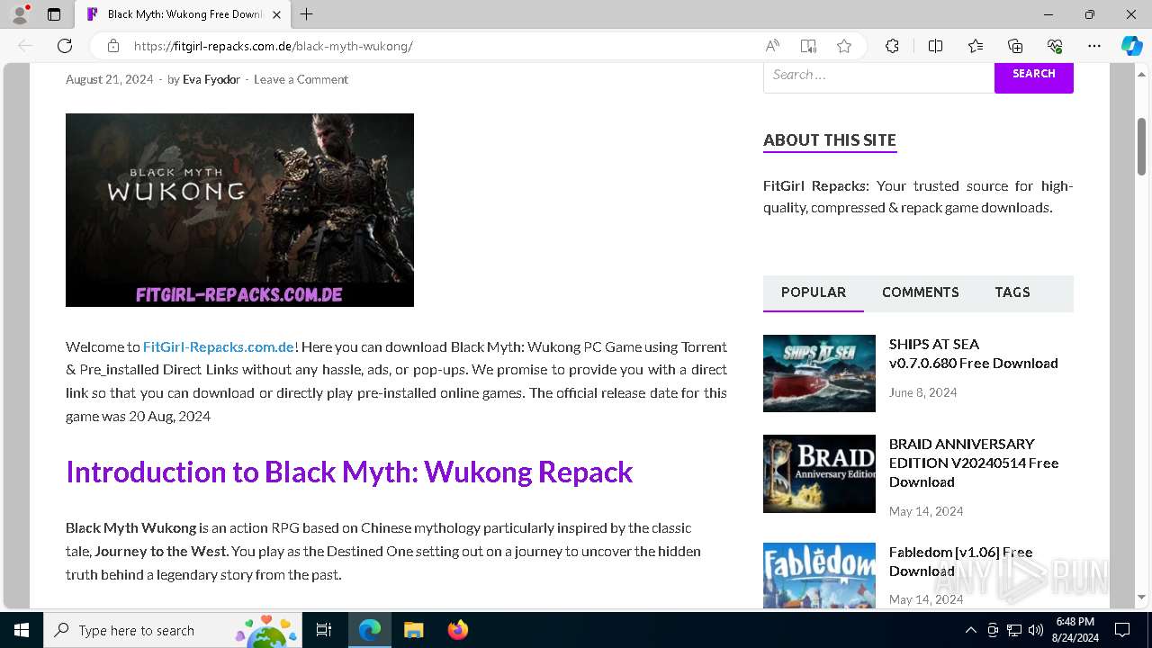View site information lock icon
This screenshot has width=1152, height=648.
113,46
